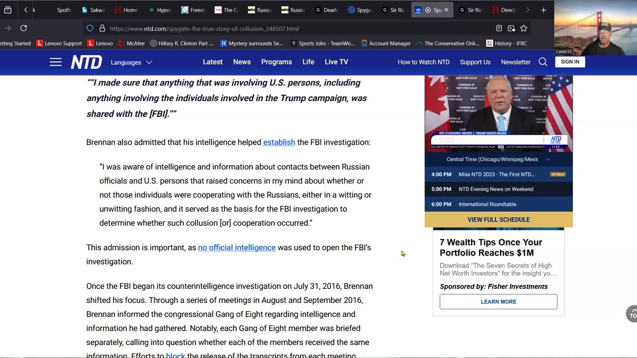
Task: Follow the 'establish' hyperlink
Action: click(279, 142)
